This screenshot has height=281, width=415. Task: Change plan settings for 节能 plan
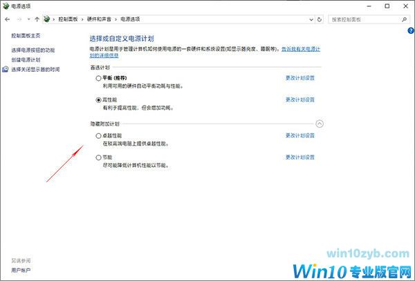pos(300,157)
